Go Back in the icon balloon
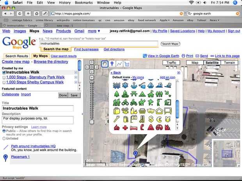This screenshot has height=181, width=242. click(116, 73)
